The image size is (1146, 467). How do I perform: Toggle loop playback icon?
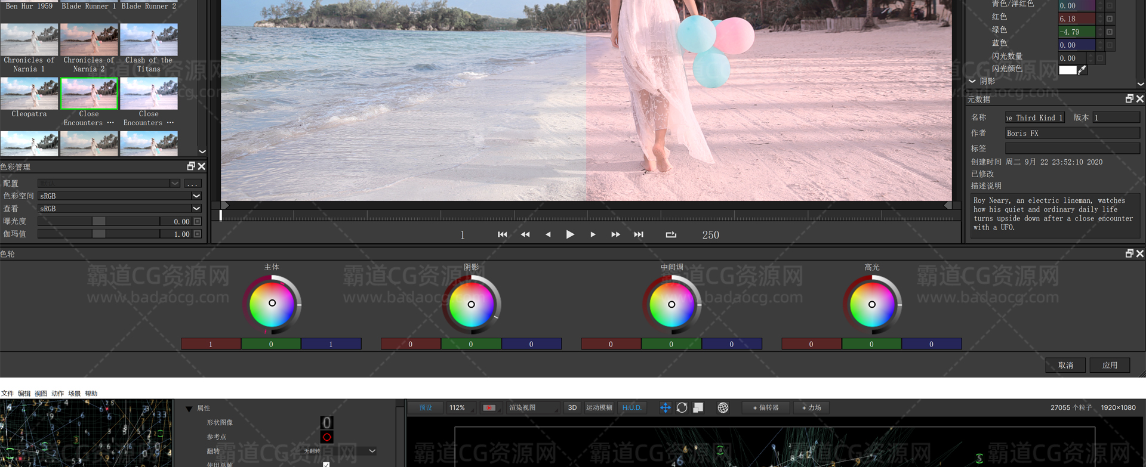[x=671, y=234]
